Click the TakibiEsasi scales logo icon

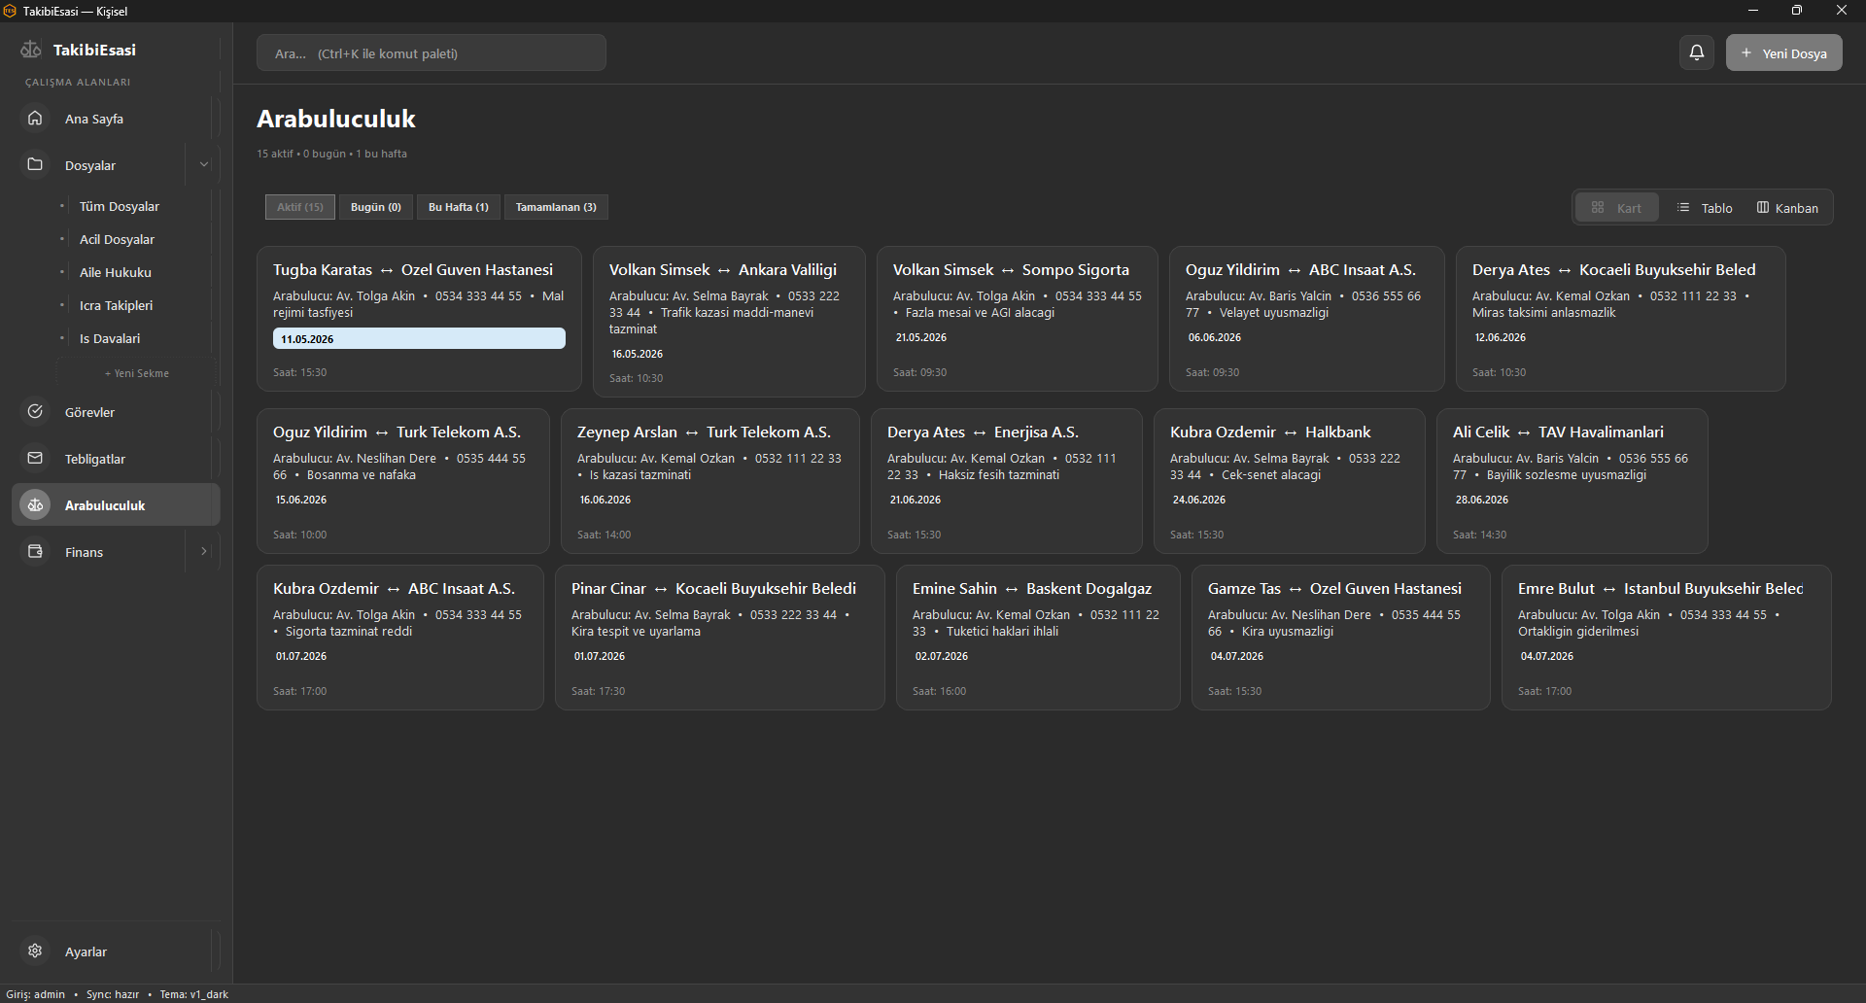[x=31, y=50]
